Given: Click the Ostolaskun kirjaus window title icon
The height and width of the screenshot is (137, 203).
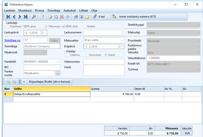Looking at the screenshot, I should tap(6, 5).
